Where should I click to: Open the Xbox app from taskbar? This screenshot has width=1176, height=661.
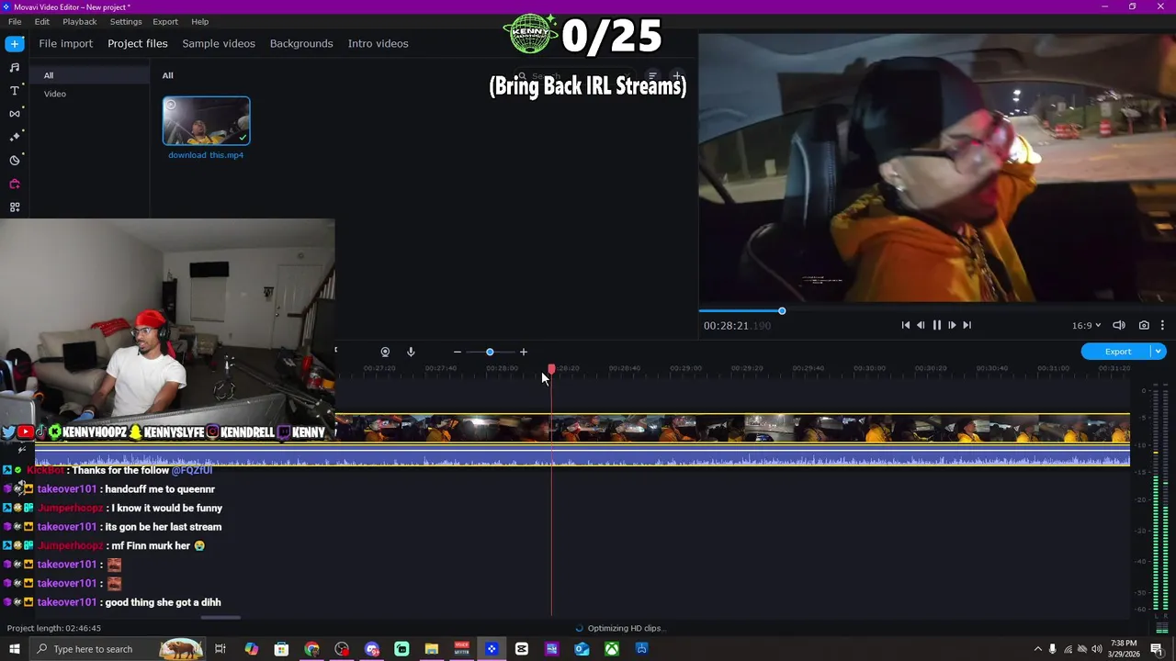[612, 649]
